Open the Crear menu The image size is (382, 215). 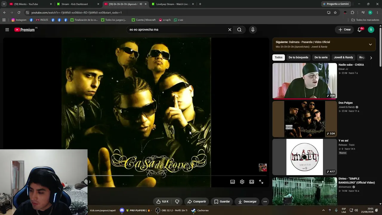344,30
